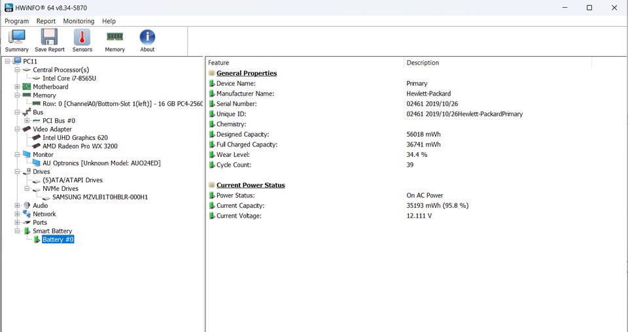Select the Battery #0 tree item
This screenshot has height=332, width=628.
click(58, 240)
